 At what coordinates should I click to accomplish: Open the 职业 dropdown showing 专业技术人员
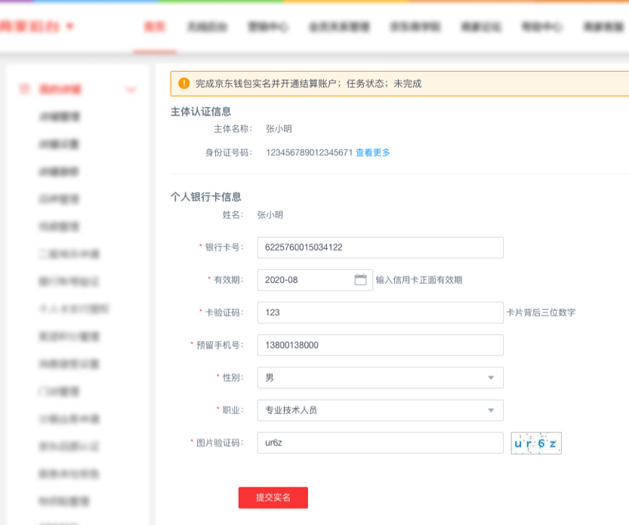click(381, 410)
